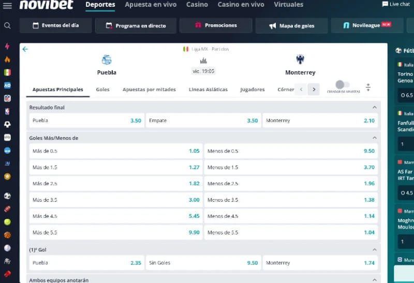
Task: Open the baseball sidebar icon
Action: click(7, 248)
